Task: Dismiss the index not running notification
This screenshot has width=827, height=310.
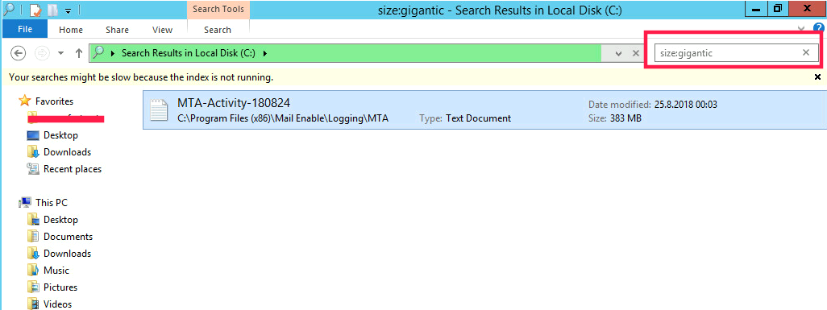Action: point(817,77)
